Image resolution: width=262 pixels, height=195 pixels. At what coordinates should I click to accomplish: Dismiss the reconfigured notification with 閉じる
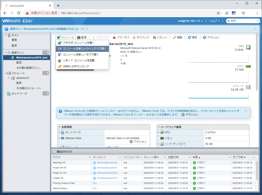pos(85,29)
